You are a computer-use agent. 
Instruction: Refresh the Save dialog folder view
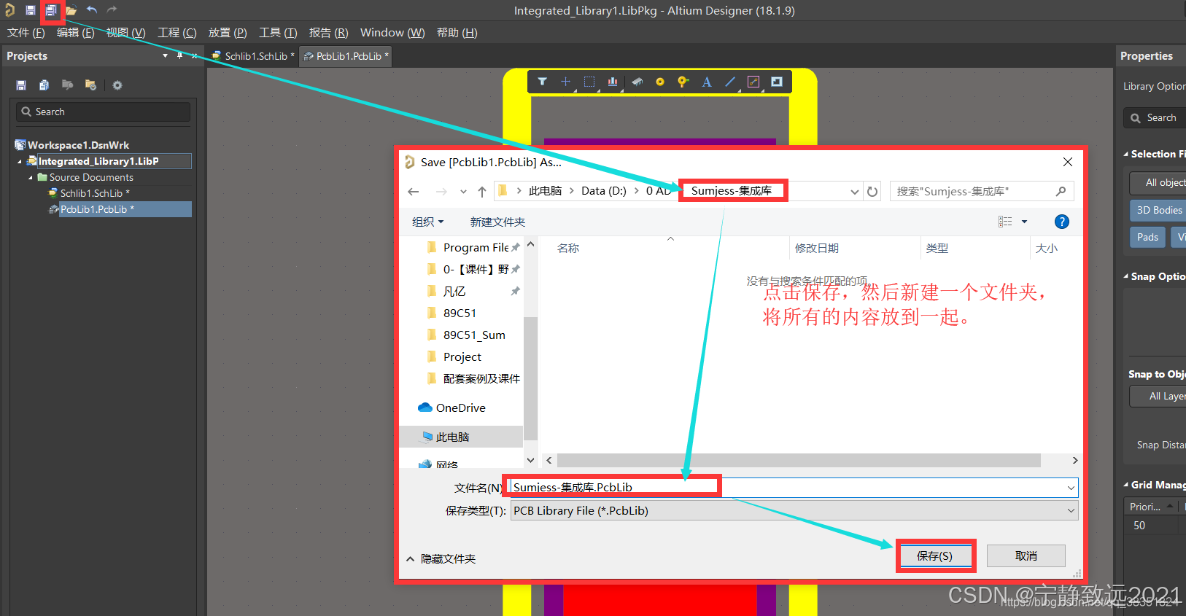pos(872,192)
